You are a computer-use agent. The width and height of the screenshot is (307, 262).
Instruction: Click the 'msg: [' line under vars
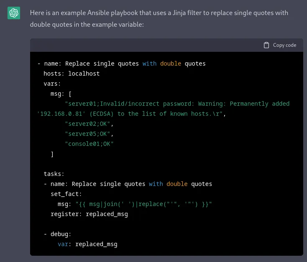pos(61,94)
